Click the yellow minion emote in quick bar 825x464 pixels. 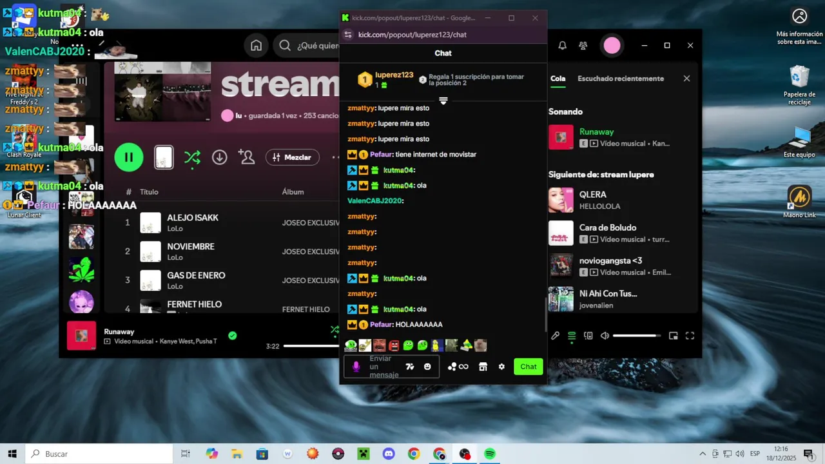click(x=436, y=345)
